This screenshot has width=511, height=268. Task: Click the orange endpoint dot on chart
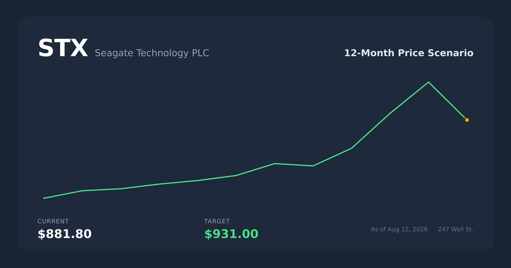(x=467, y=120)
